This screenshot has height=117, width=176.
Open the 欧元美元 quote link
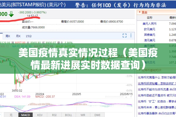[x=150, y=29]
